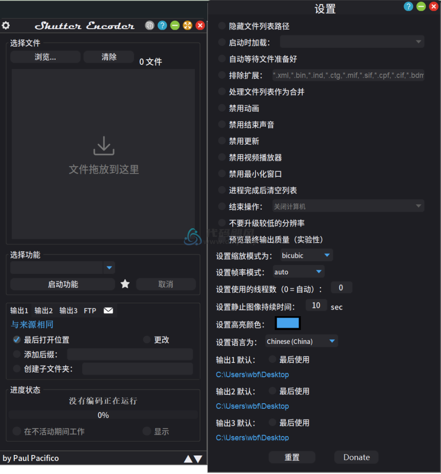Viewport: 441px width, 474px height.
Task: Enable 禁用动画 option
Action: (222, 108)
